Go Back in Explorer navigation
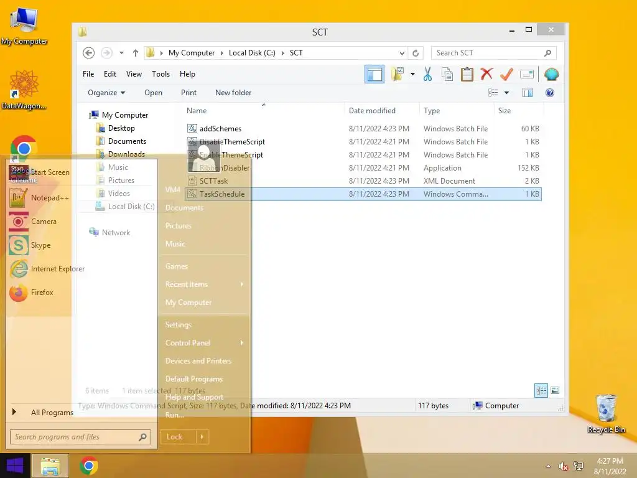637x478 pixels. (x=88, y=53)
